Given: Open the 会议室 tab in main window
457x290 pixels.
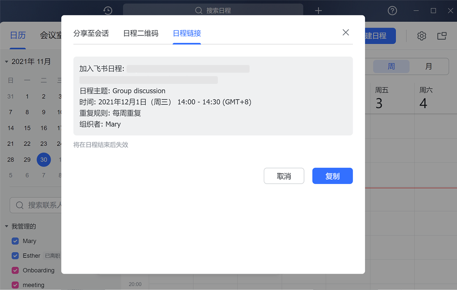Looking at the screenshot, I should [51, 35].
